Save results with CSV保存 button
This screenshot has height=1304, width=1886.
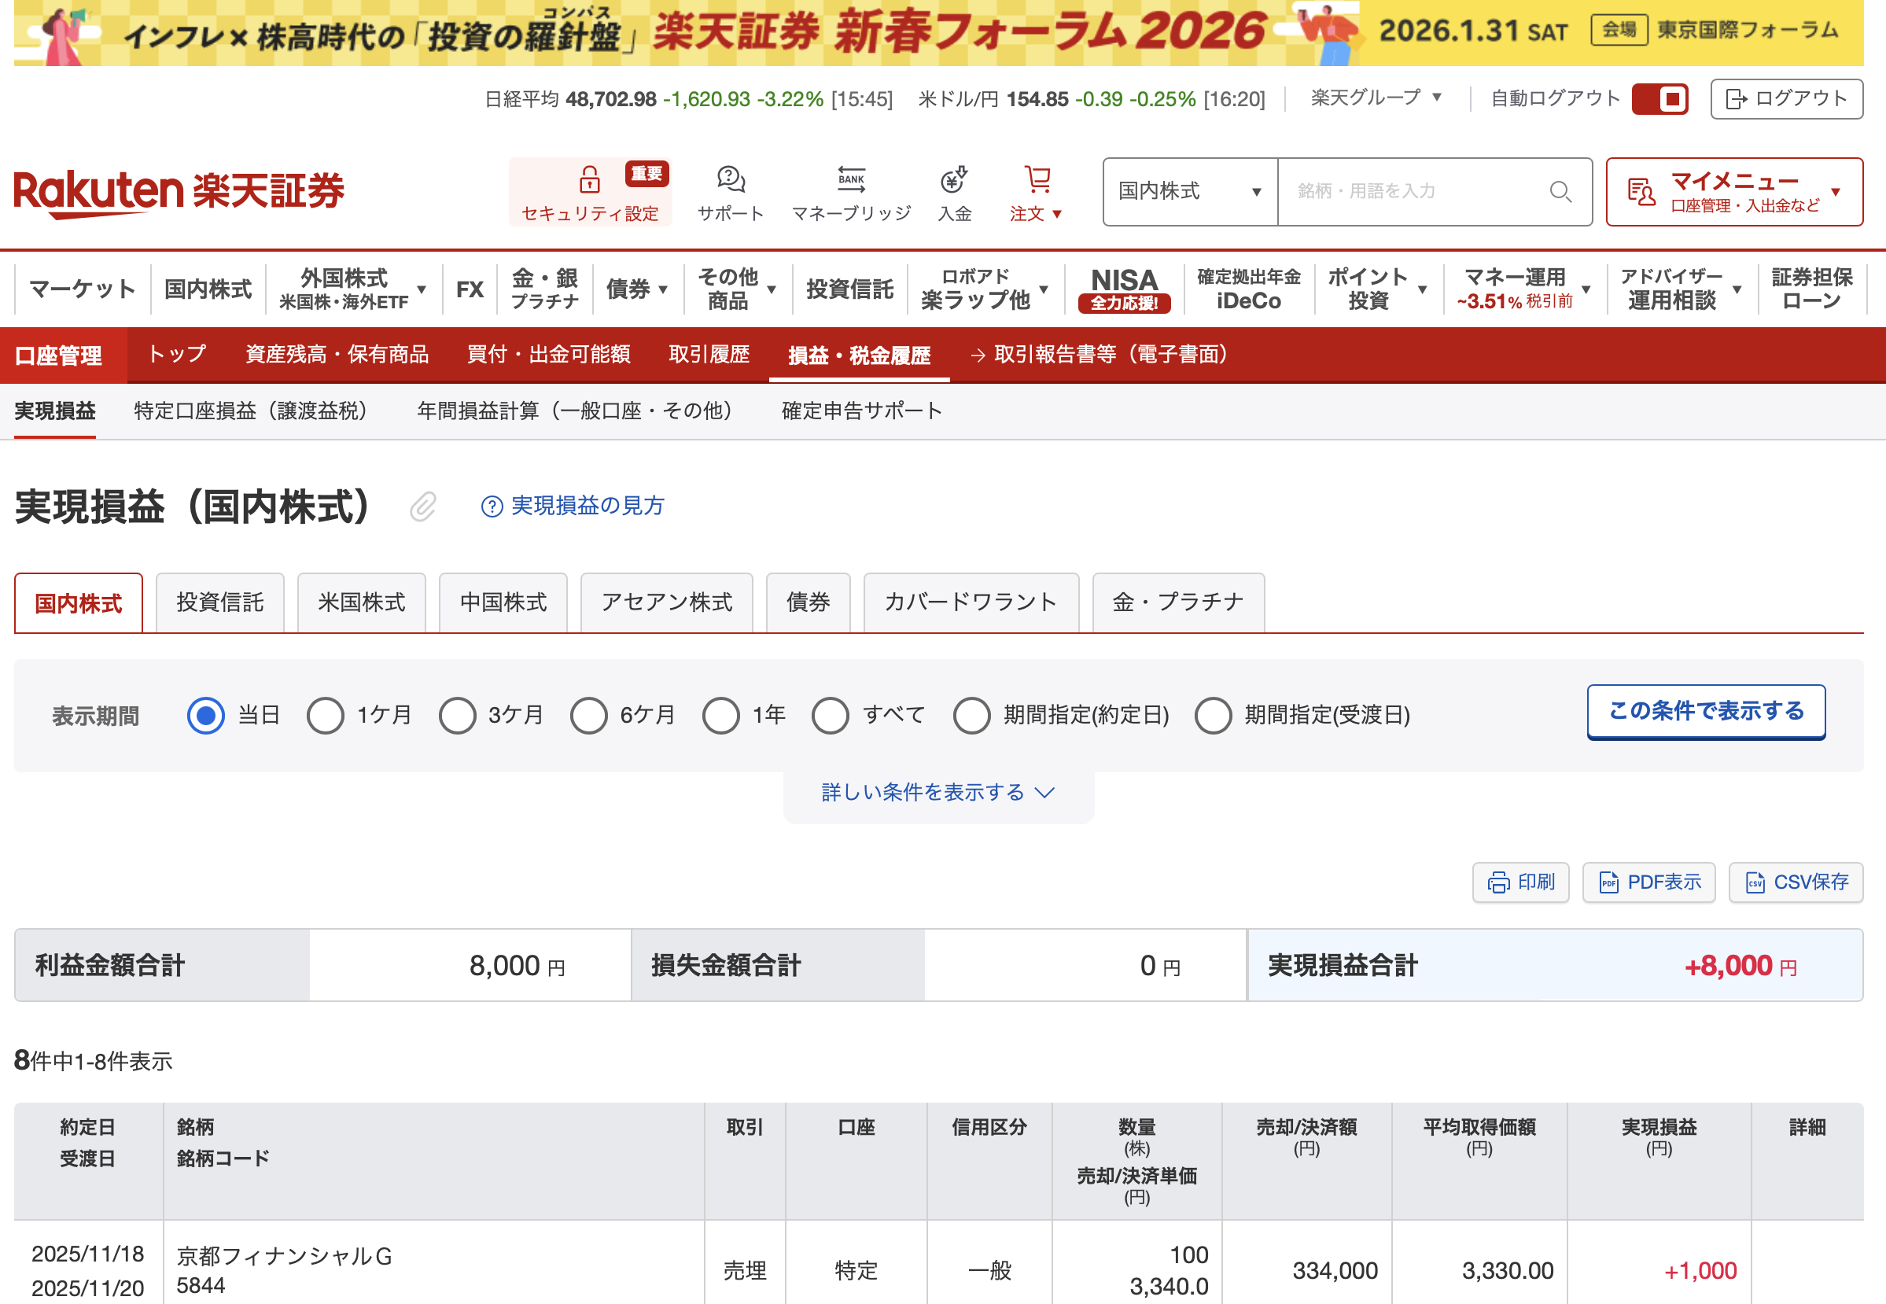[x=1796, y=882]
